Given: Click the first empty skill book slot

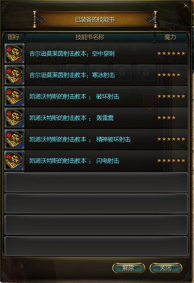Looking at the screenshot, I should (96, 182).
